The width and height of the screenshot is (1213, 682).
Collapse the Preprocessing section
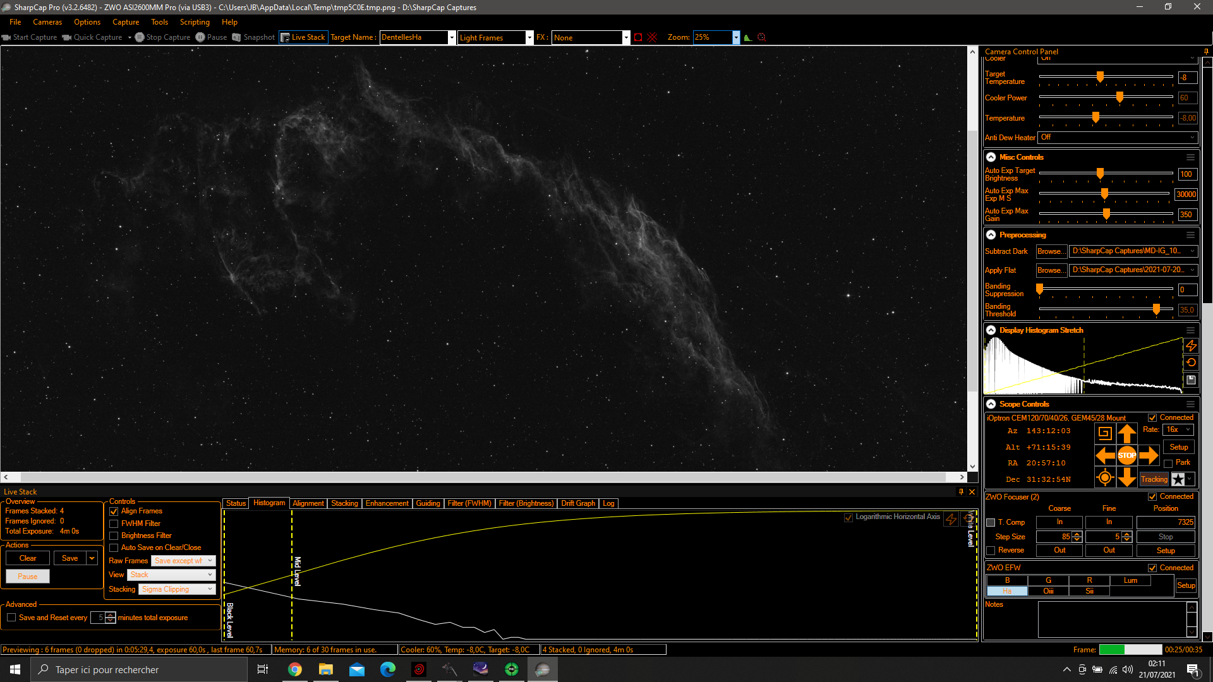click(x=991, y=235)
